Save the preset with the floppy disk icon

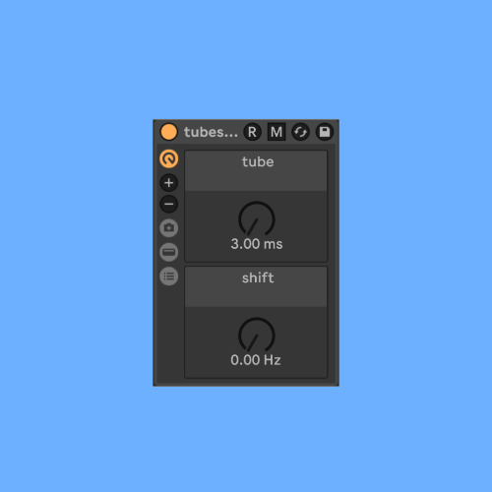pyautogui.click(x=325, y=132)
